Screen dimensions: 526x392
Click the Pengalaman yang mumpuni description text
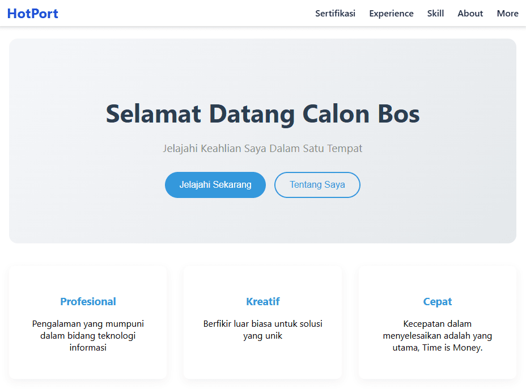pyautogui.click(x=88, y=335)
